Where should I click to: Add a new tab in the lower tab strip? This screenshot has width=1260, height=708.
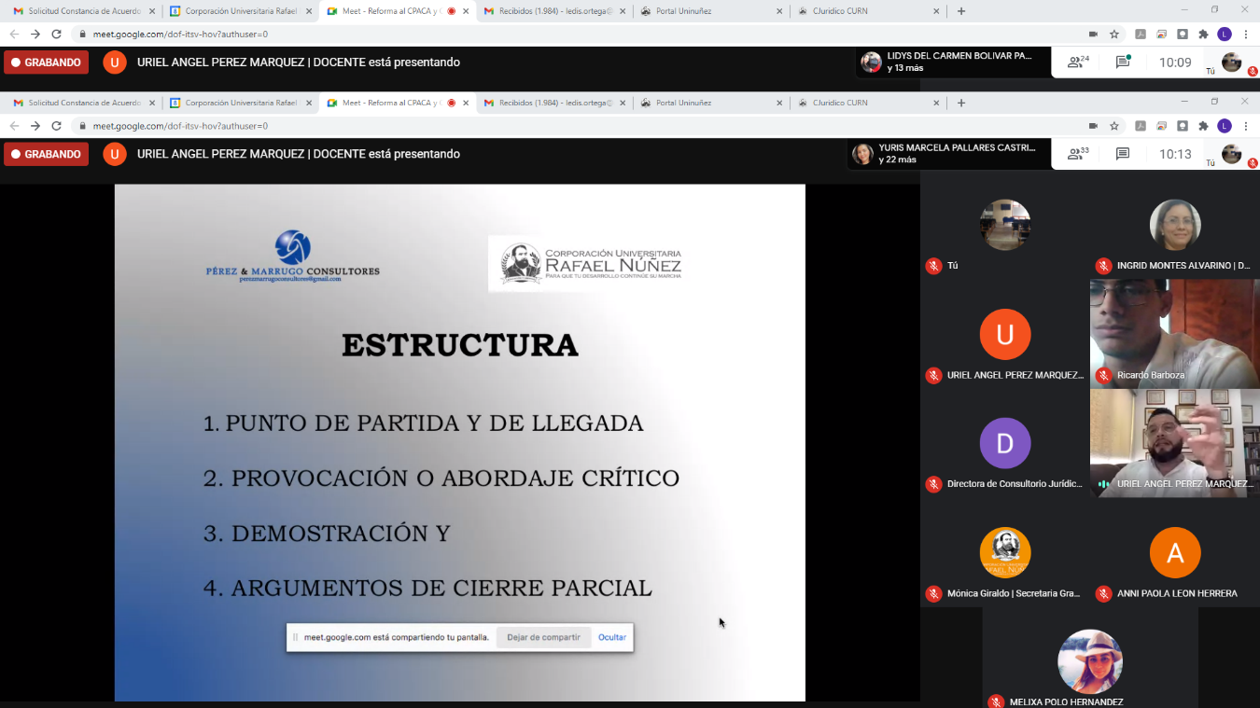point(961,103)
